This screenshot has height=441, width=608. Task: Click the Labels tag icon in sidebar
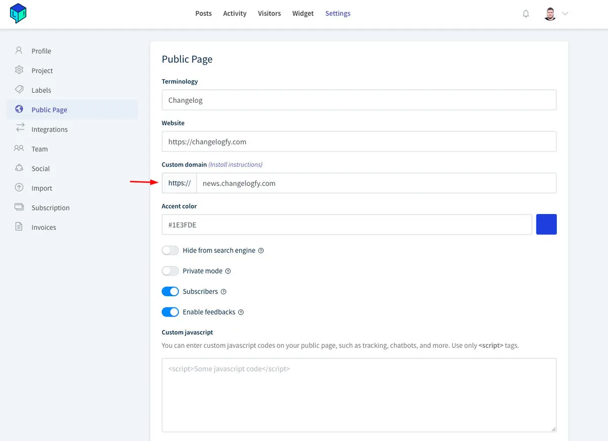[19, 90]
